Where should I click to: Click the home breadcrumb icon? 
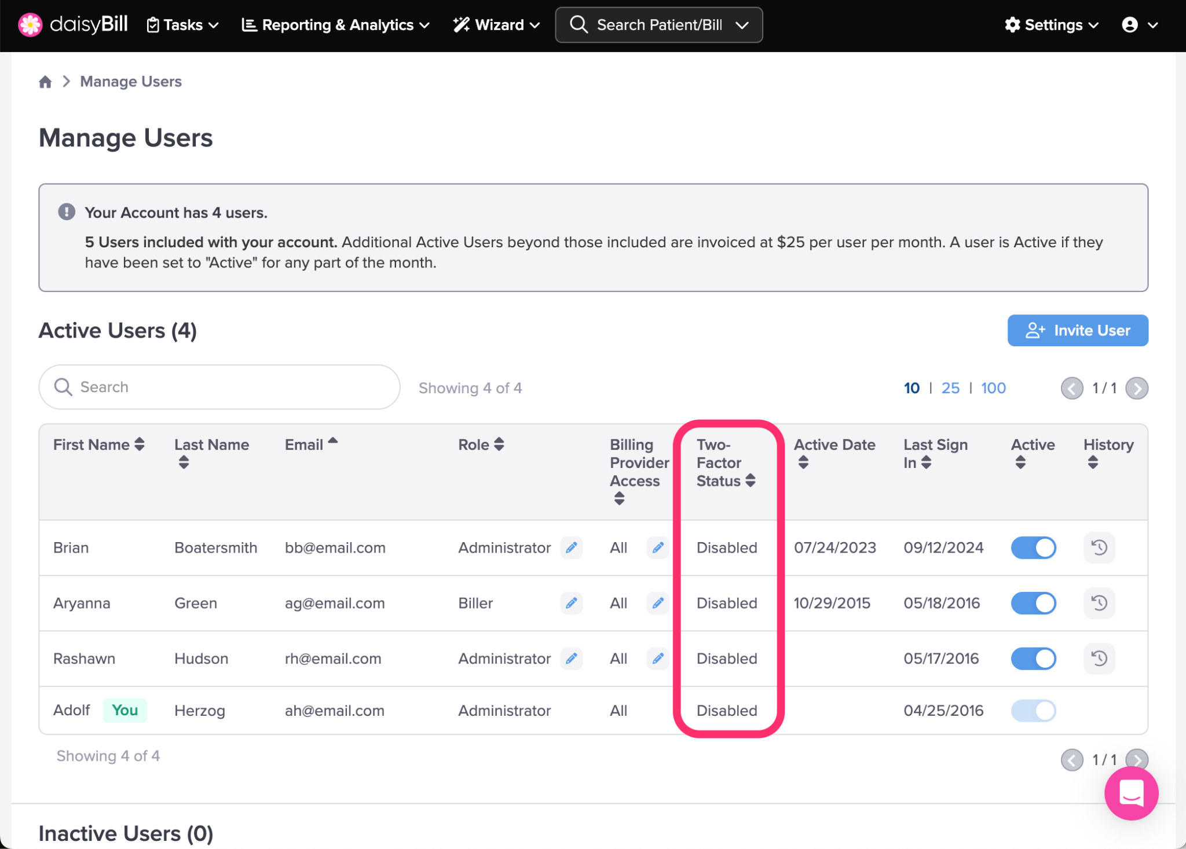click(45, 82)
